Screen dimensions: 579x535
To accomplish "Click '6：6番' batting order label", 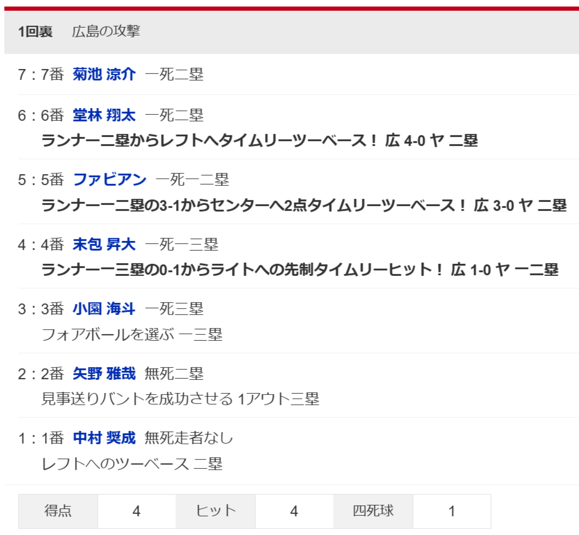I will [41, 115].
